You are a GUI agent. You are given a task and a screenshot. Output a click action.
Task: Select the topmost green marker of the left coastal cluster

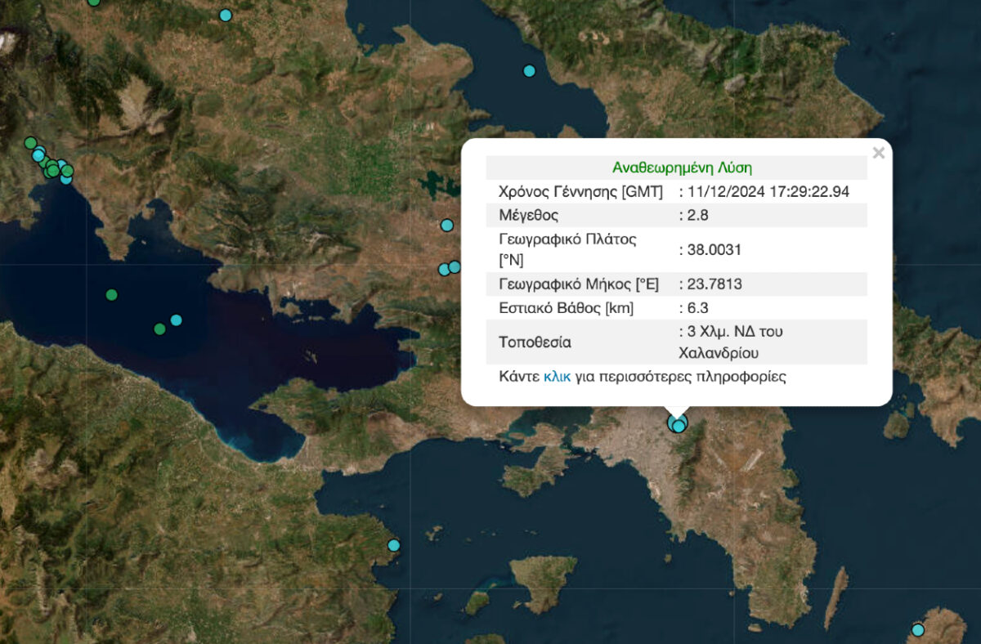click(30, 143)
